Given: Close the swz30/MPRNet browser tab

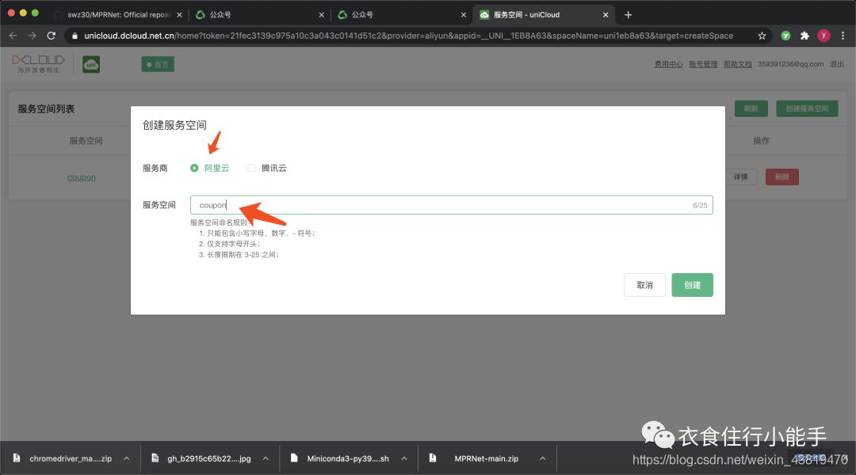Looking at the screenshot, I should point(180,15).
